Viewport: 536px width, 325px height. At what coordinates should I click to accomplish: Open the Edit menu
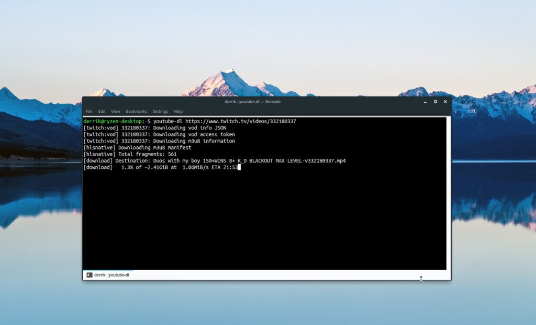click(x=102, y=111)
